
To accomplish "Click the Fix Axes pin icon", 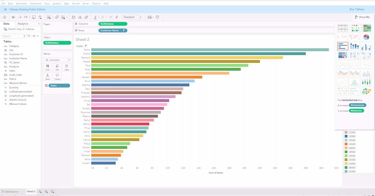I will click(x=117, y=17).
